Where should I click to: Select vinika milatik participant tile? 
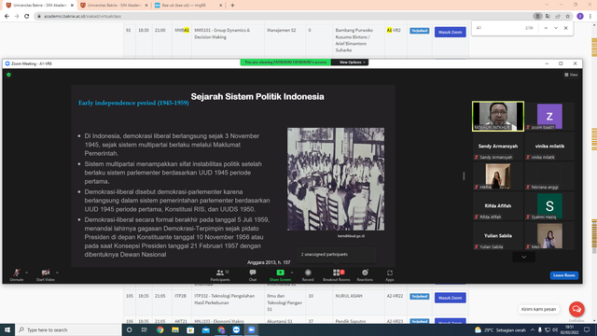pos(549,147)
